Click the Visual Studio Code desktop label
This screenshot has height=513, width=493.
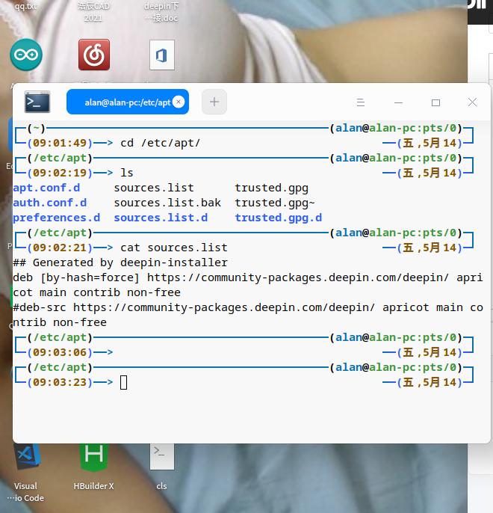pyautogui.click(x=25, y=492)
